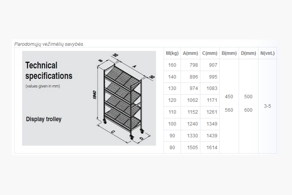Select the D(mm) column header
The width and height of the screenshot is (292, 195).
pos(249,53)
